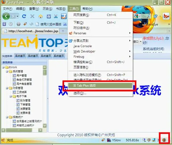
Task: Collapse the 财务管理 folder node
Action: coord(7,88)
